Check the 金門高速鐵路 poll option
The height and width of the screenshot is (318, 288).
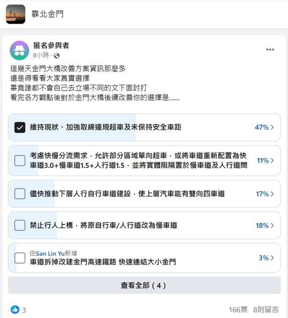click(20, 258)
